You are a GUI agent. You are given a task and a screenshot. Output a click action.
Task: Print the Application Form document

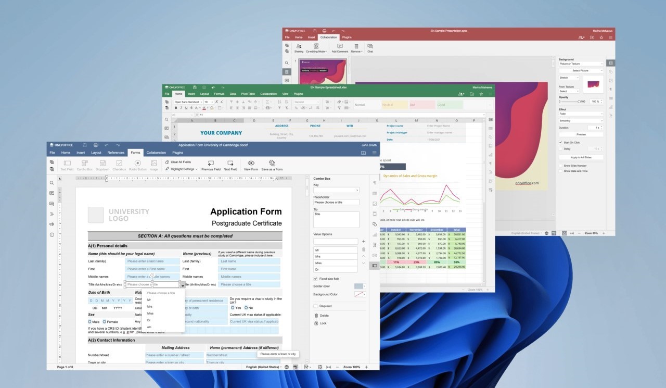(x=96, y=145)
